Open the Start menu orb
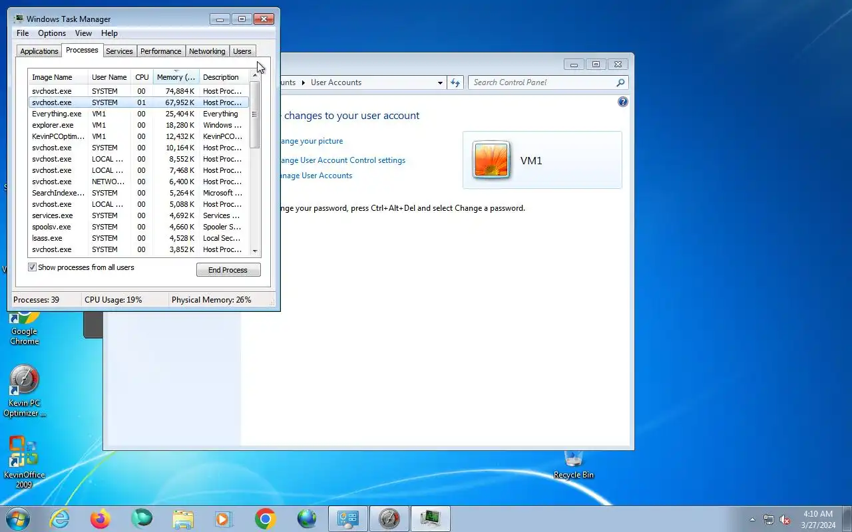Screen dimensions: 852x532 tap(18, 519)
